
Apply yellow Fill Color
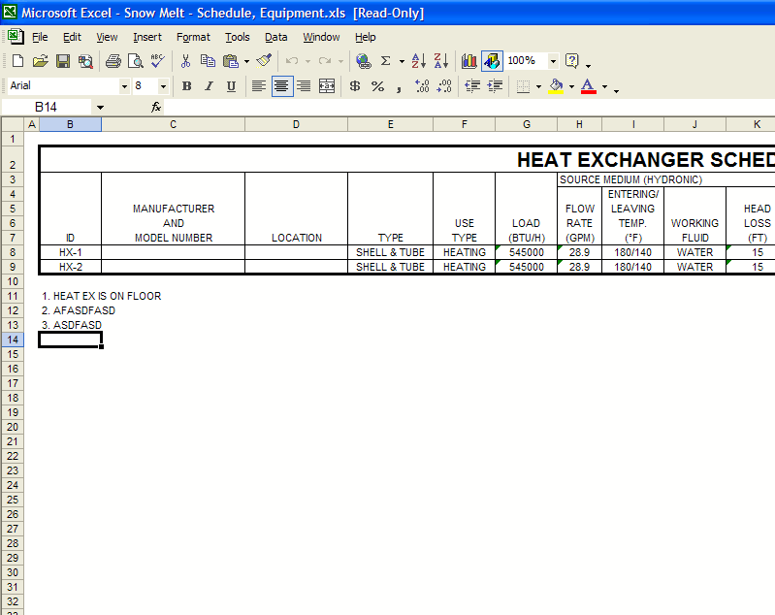[x=556, y=86]
